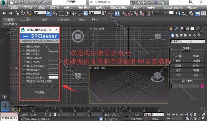This screenshot has width=207, height=121.
Task: Activate the Select Object tool
Action: tap(49, 13)
